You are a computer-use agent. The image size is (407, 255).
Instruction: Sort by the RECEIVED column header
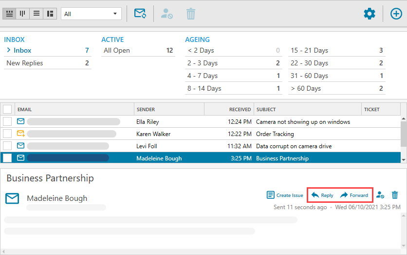(x=229, y=109)
